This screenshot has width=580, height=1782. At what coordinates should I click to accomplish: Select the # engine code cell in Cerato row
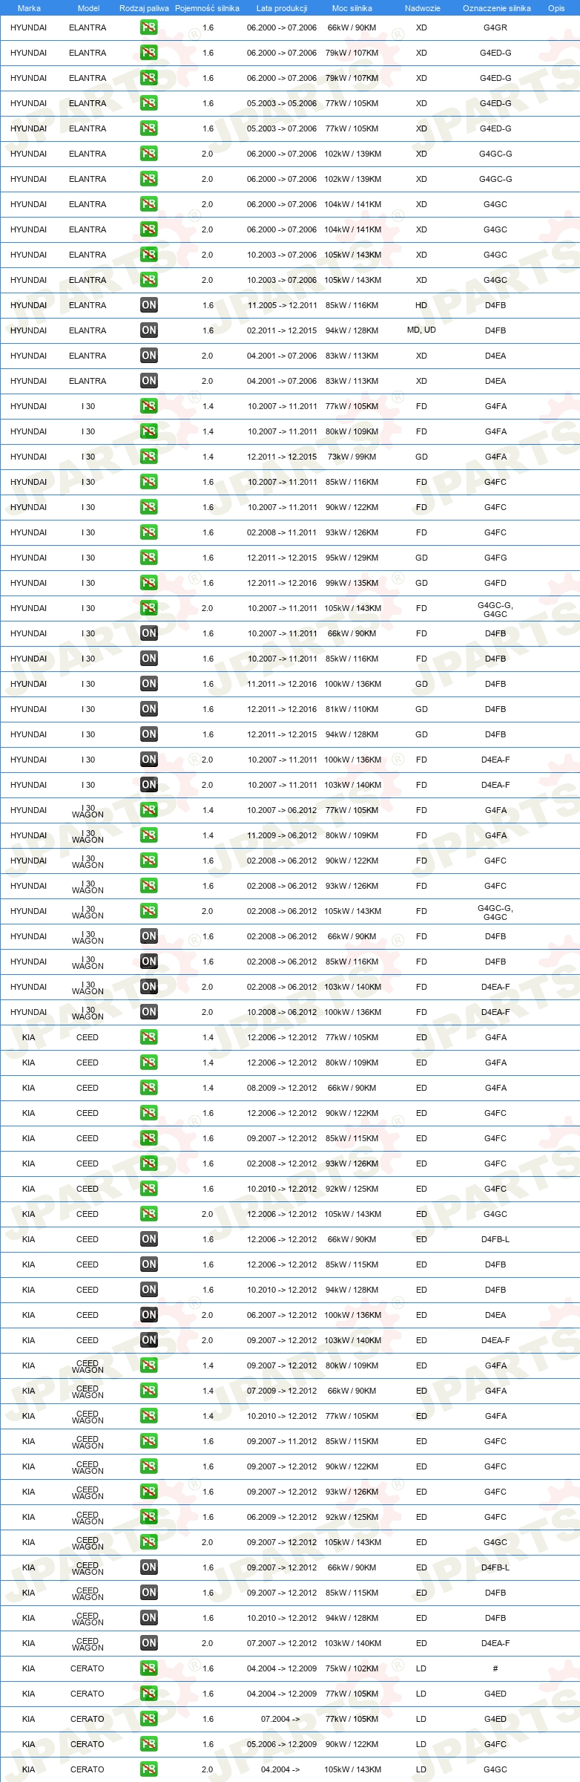495,1668
